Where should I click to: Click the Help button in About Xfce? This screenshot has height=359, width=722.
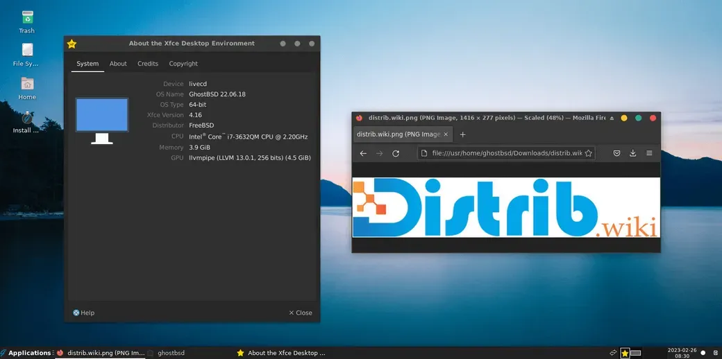pyautogui.click(x=83, y=313)
